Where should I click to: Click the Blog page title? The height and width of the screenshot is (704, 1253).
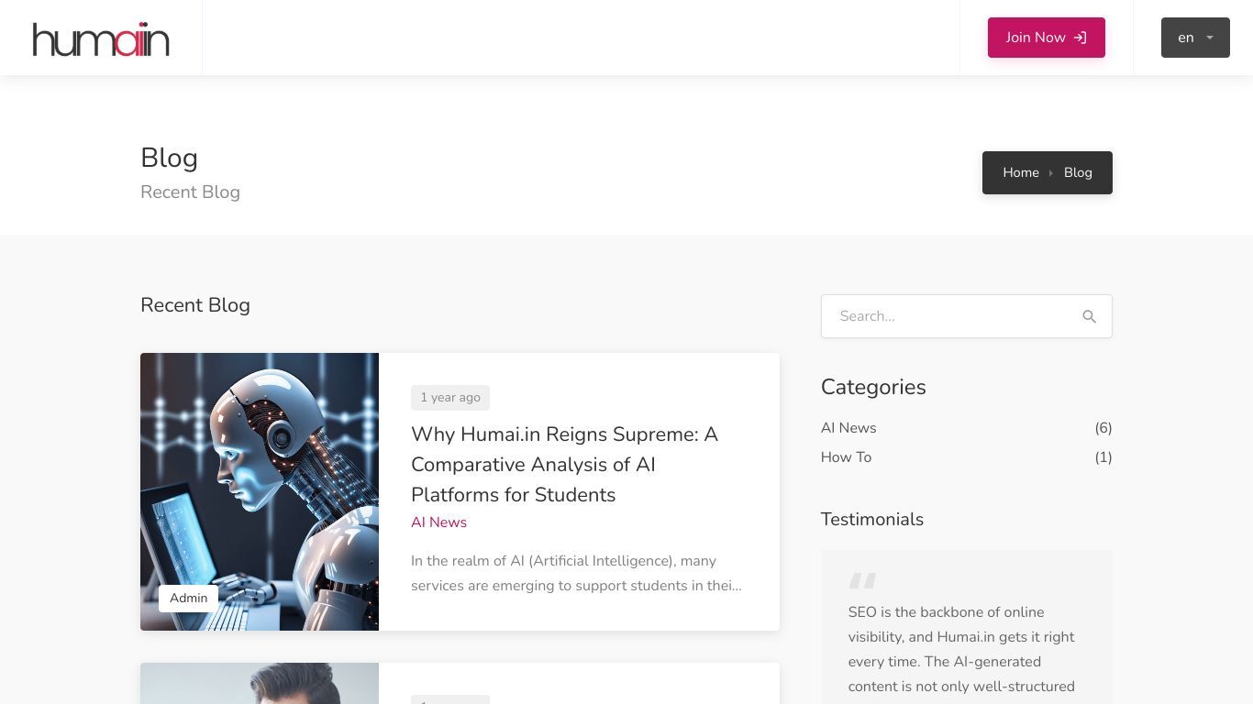pyautogui.click(x=169, y=158)
